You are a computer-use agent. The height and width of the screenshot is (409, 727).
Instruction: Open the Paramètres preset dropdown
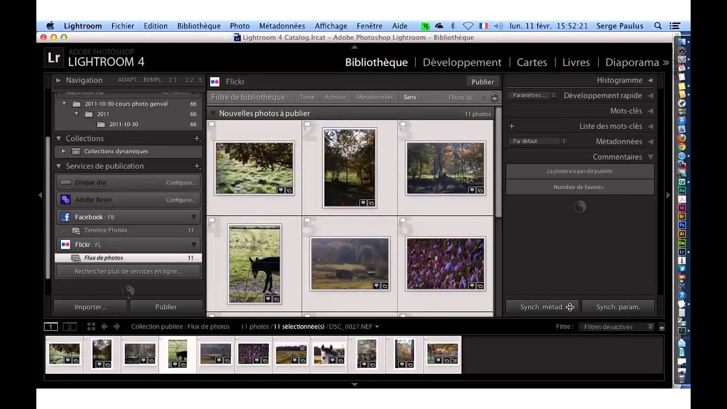click(x=532, y=95)
